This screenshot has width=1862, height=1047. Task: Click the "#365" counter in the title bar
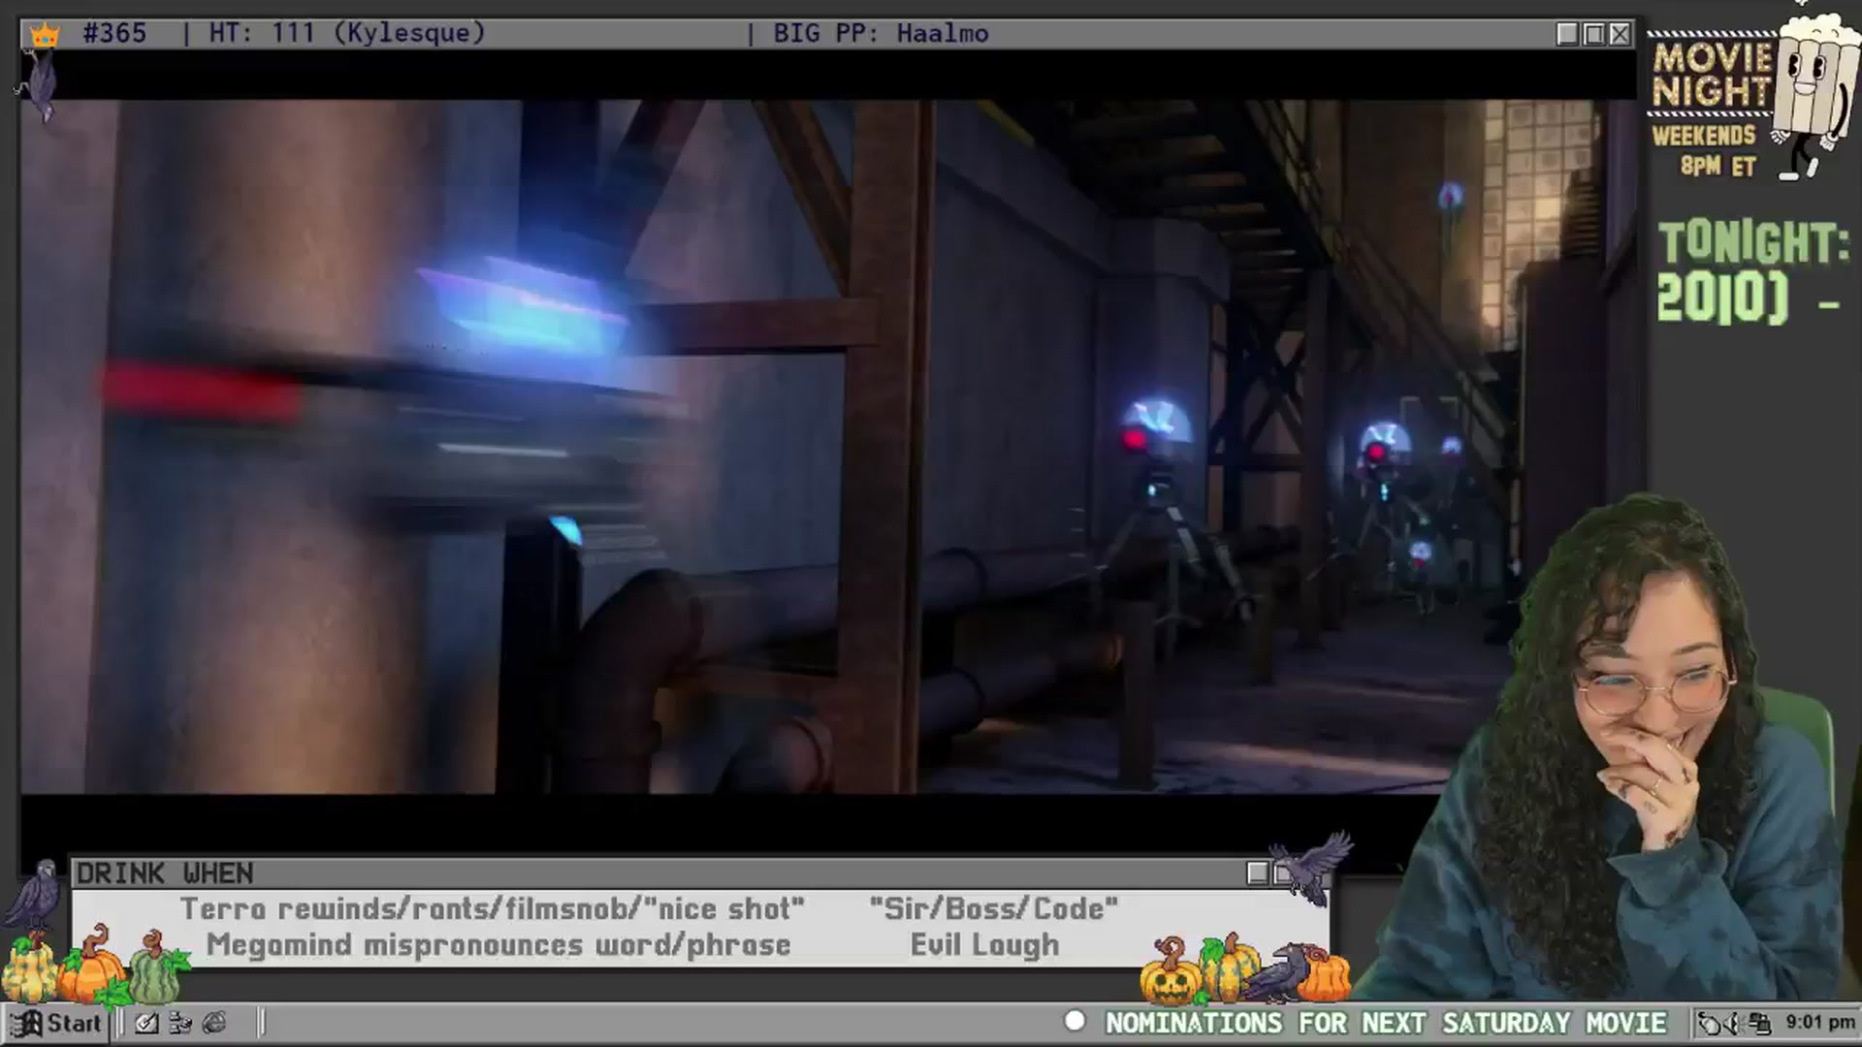pos(114,33)
